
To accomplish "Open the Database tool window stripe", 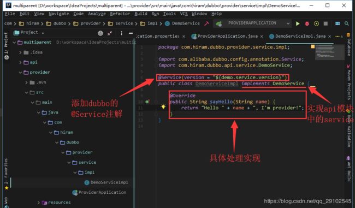I will 348,45.
